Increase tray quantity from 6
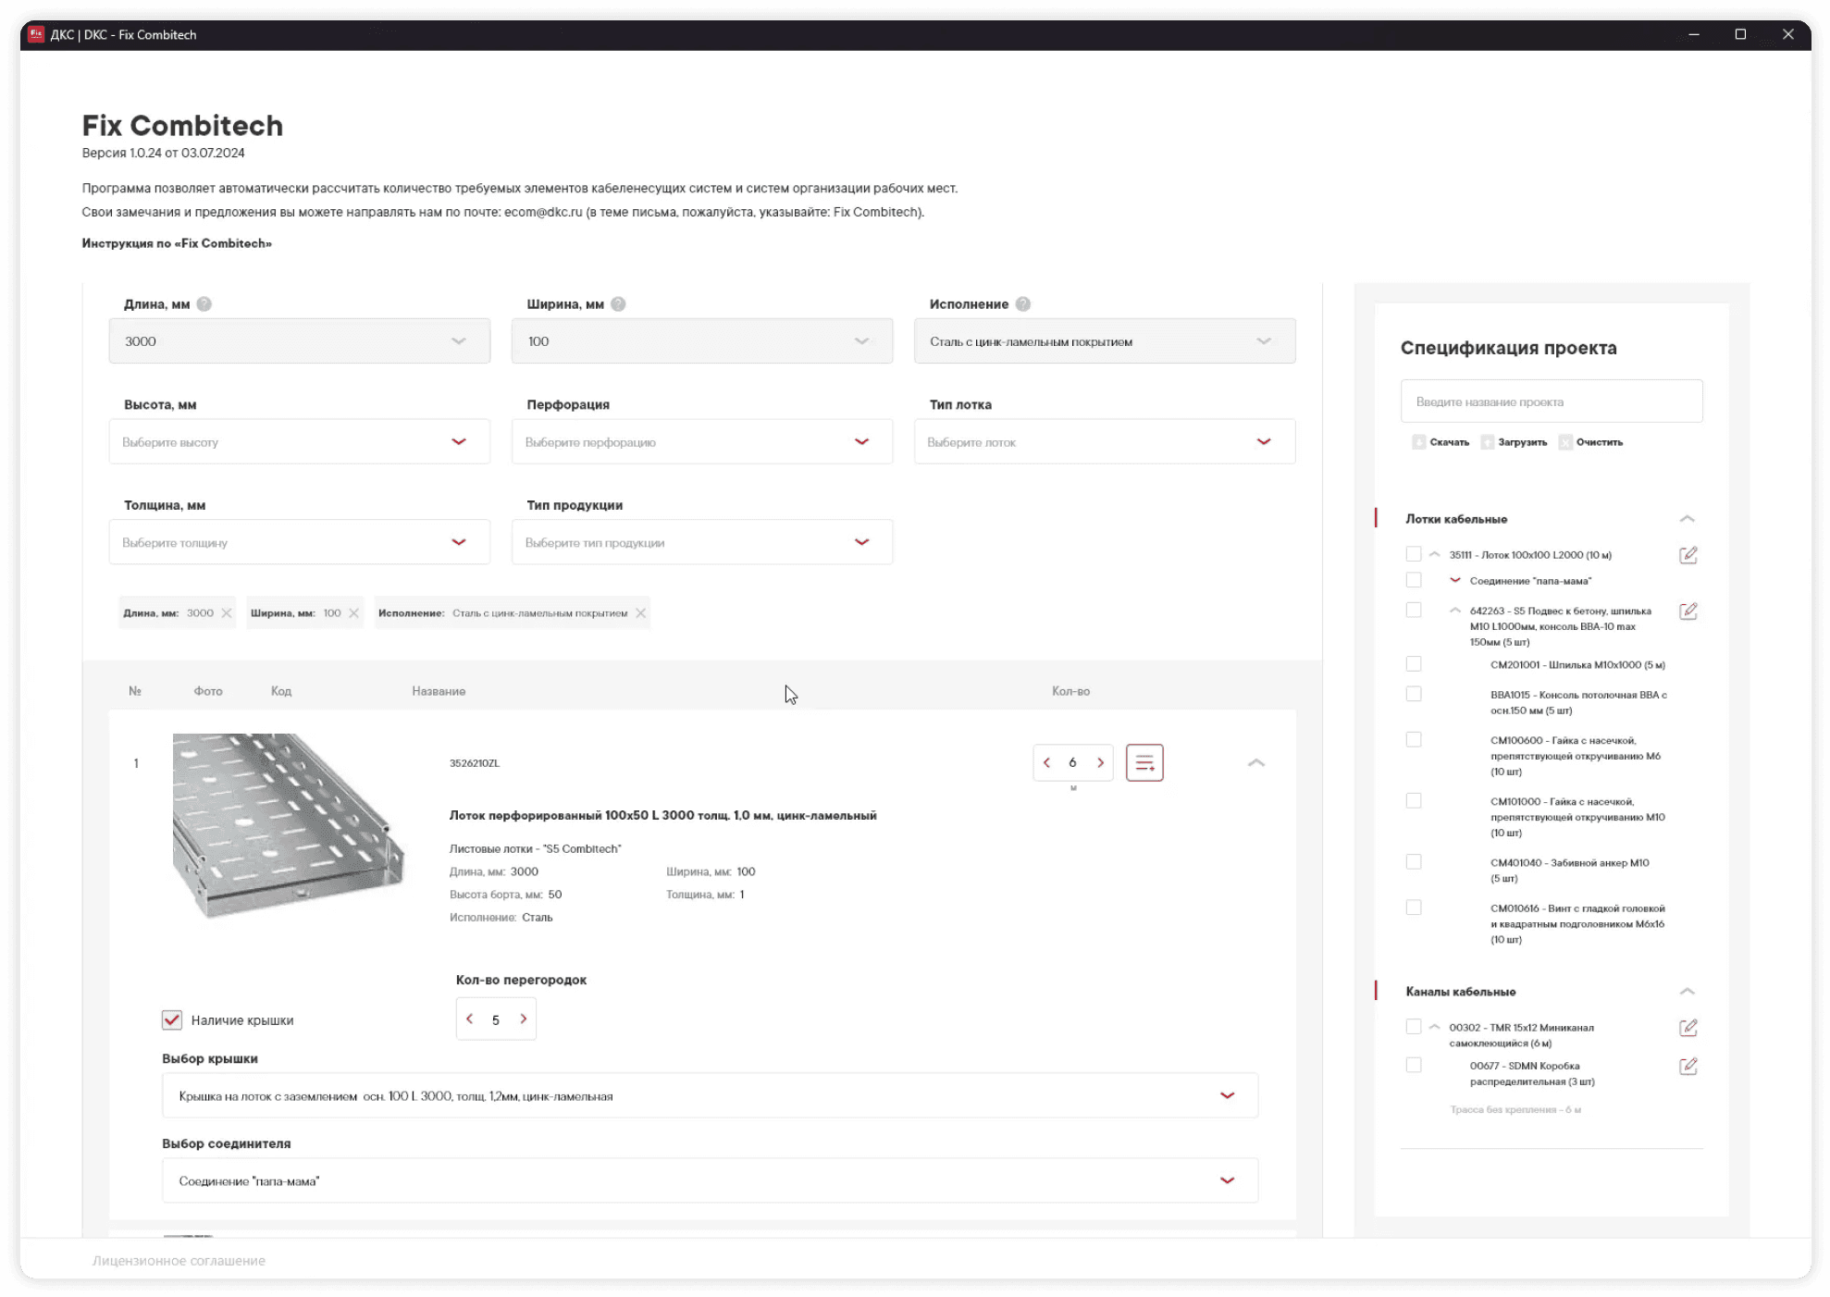This screenshot has width=1830, height=1297. (1100, 763)
